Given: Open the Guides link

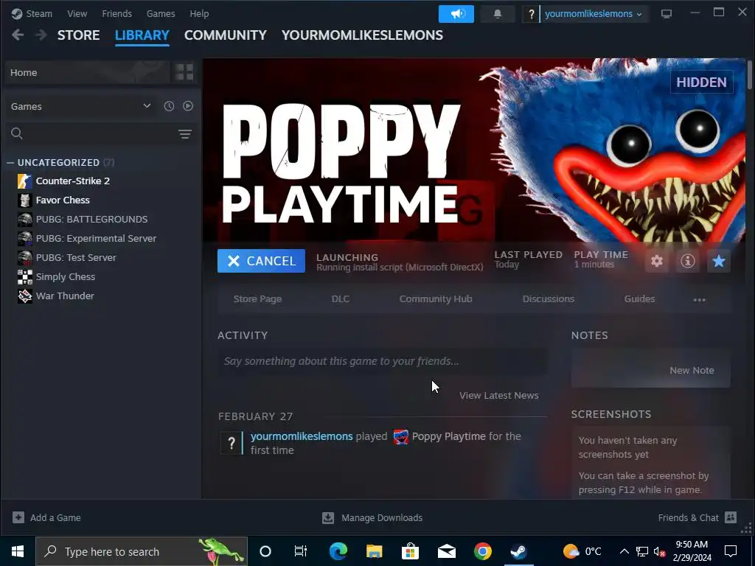Looking at the screenshot, I should pos(639,299).
